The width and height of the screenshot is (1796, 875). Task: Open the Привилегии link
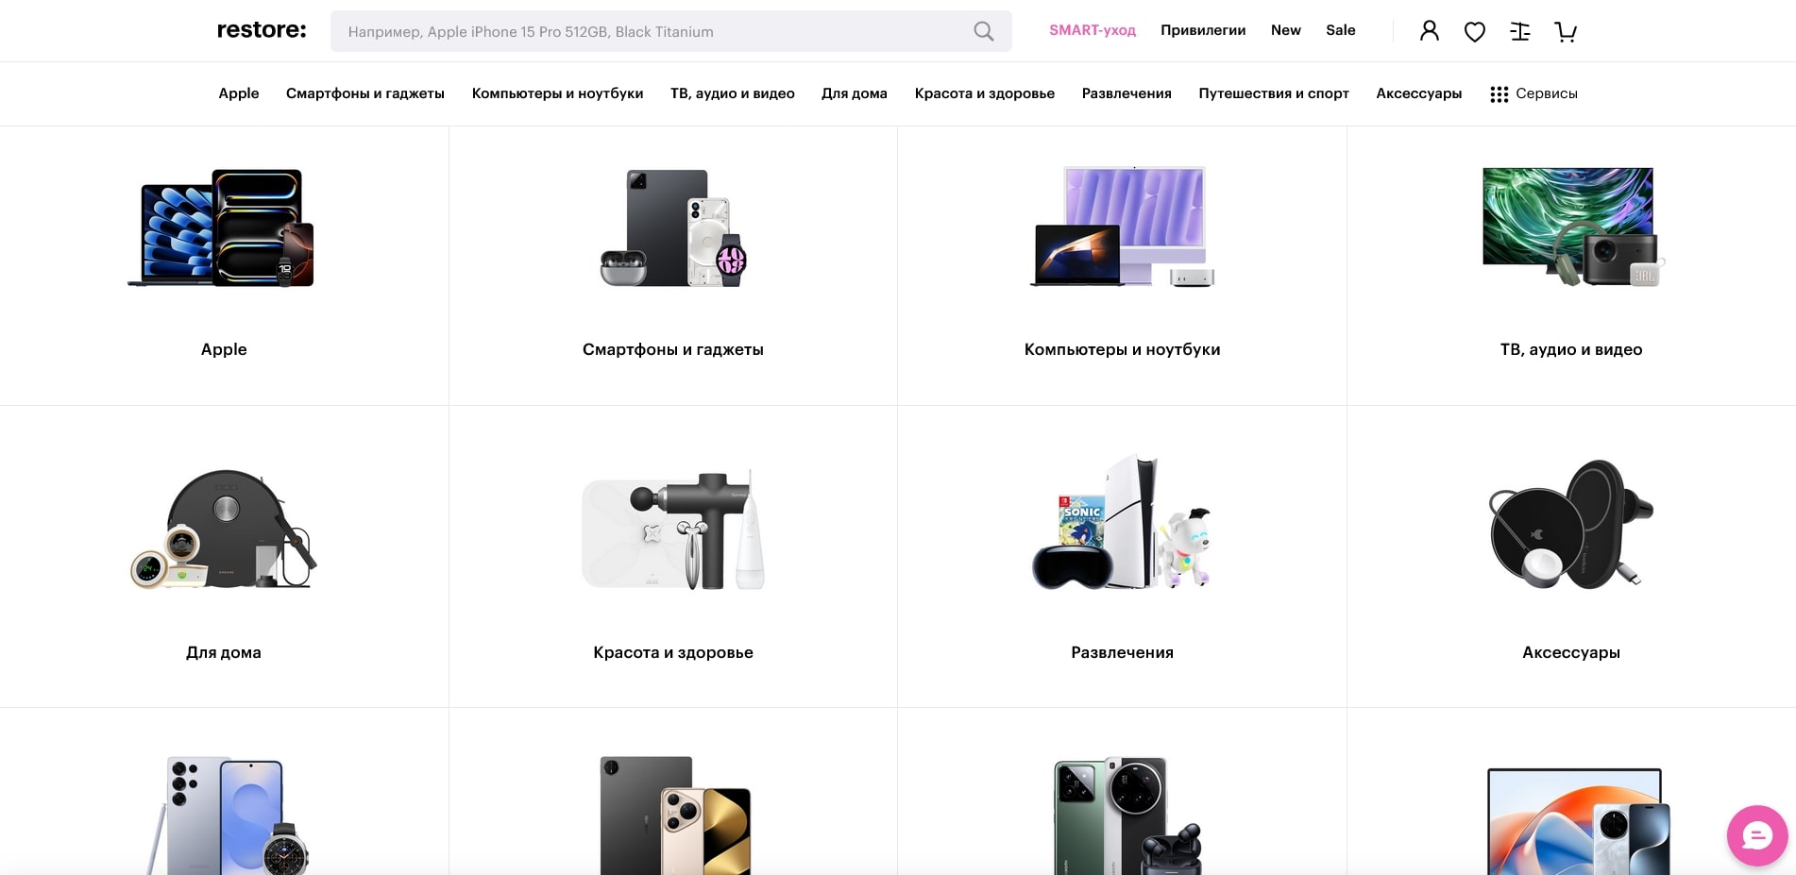click(x=1202, y=30)
